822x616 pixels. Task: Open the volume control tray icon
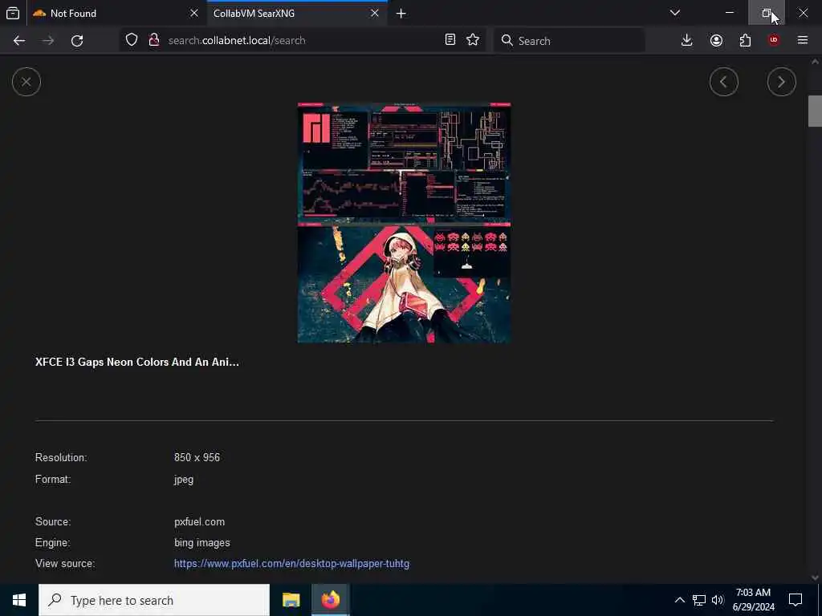pos(718,600)
